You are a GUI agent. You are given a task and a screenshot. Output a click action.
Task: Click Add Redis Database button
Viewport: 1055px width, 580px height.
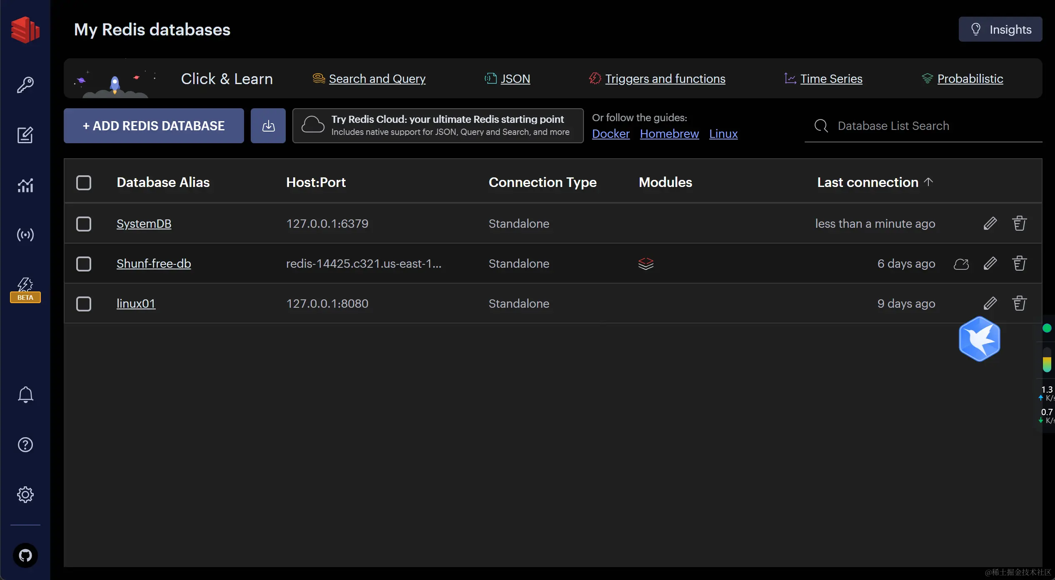[x=154, y=126]
